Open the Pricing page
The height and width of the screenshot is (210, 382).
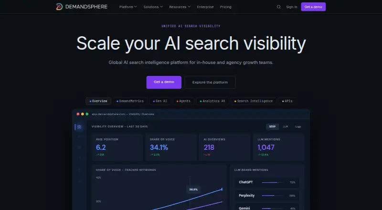225,7
